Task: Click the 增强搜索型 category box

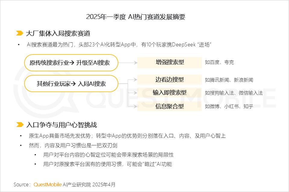Action: pyautogui.click(x=169, y=63)
